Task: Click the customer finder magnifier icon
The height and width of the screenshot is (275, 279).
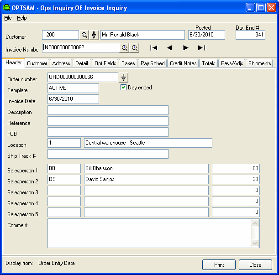Action: pos(84,35)
